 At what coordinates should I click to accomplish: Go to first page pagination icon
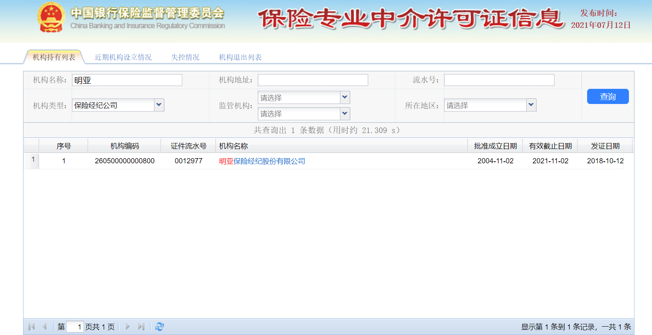[x=31, y=327]
